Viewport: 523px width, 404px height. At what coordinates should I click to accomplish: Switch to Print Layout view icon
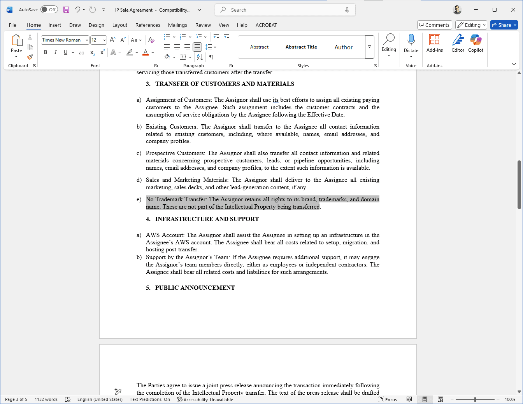point(425,399)
